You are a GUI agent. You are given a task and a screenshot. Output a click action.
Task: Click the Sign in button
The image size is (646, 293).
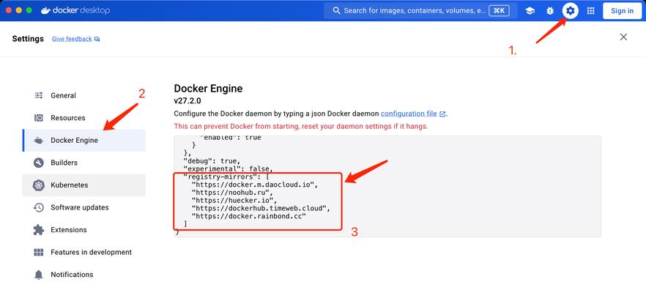pyautogui.click(x=622, y=11)
